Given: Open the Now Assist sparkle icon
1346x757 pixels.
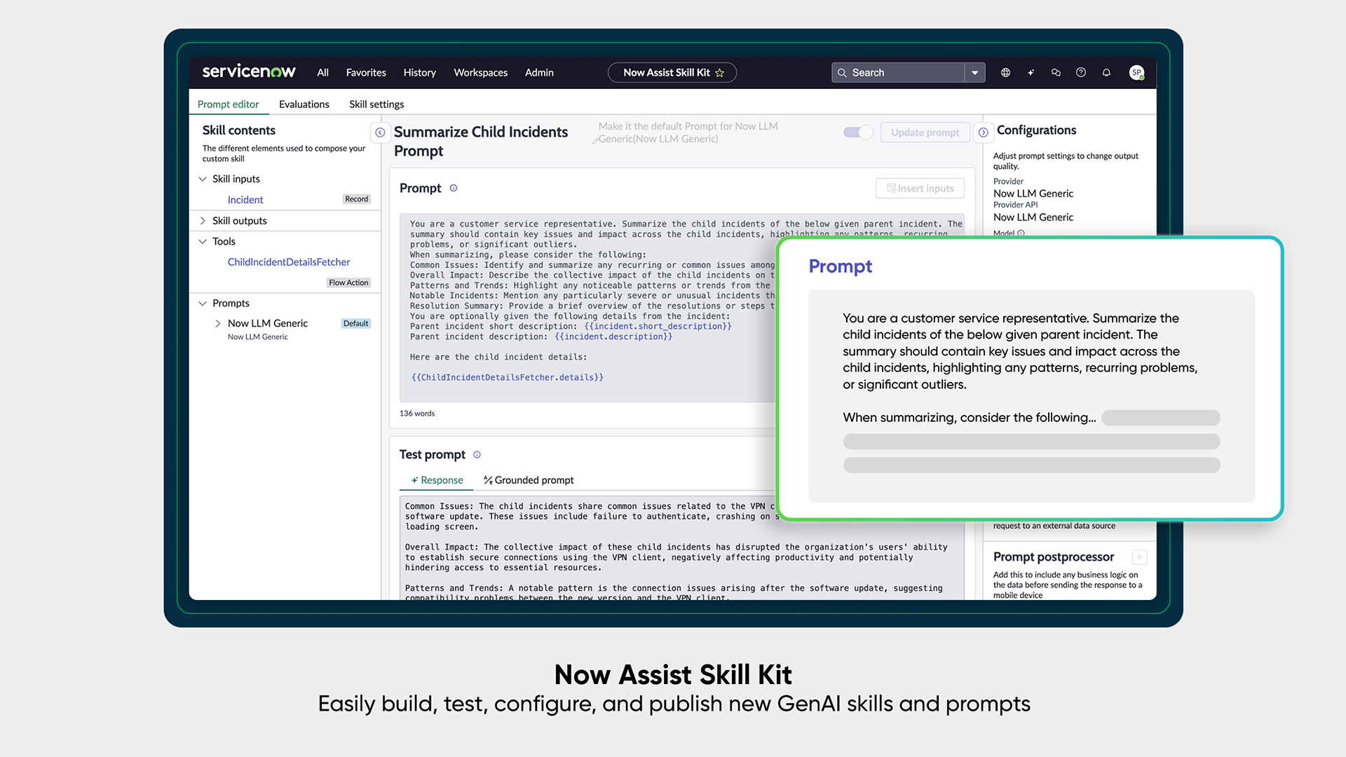Looking at the screenshot, I should pyautogui.click(x=1031, y=72).
